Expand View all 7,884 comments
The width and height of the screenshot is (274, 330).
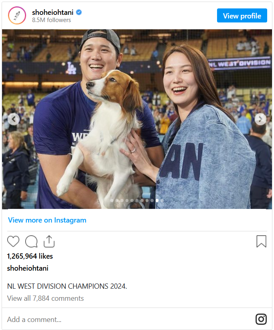(45, 298)
